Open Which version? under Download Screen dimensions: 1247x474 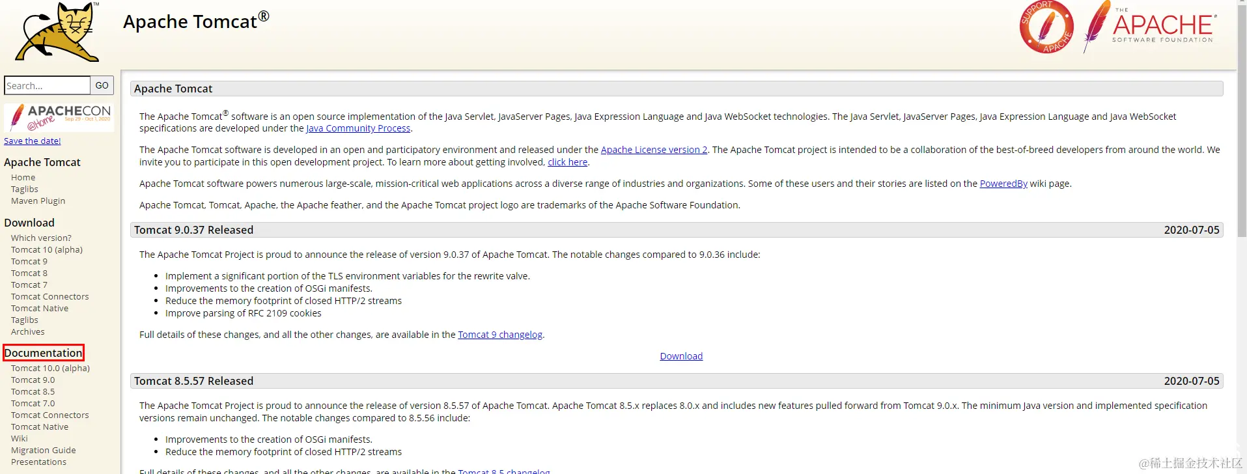pos(42,238)
